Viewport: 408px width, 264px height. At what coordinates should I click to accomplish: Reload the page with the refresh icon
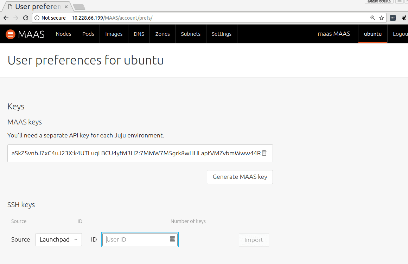(25, 18)
